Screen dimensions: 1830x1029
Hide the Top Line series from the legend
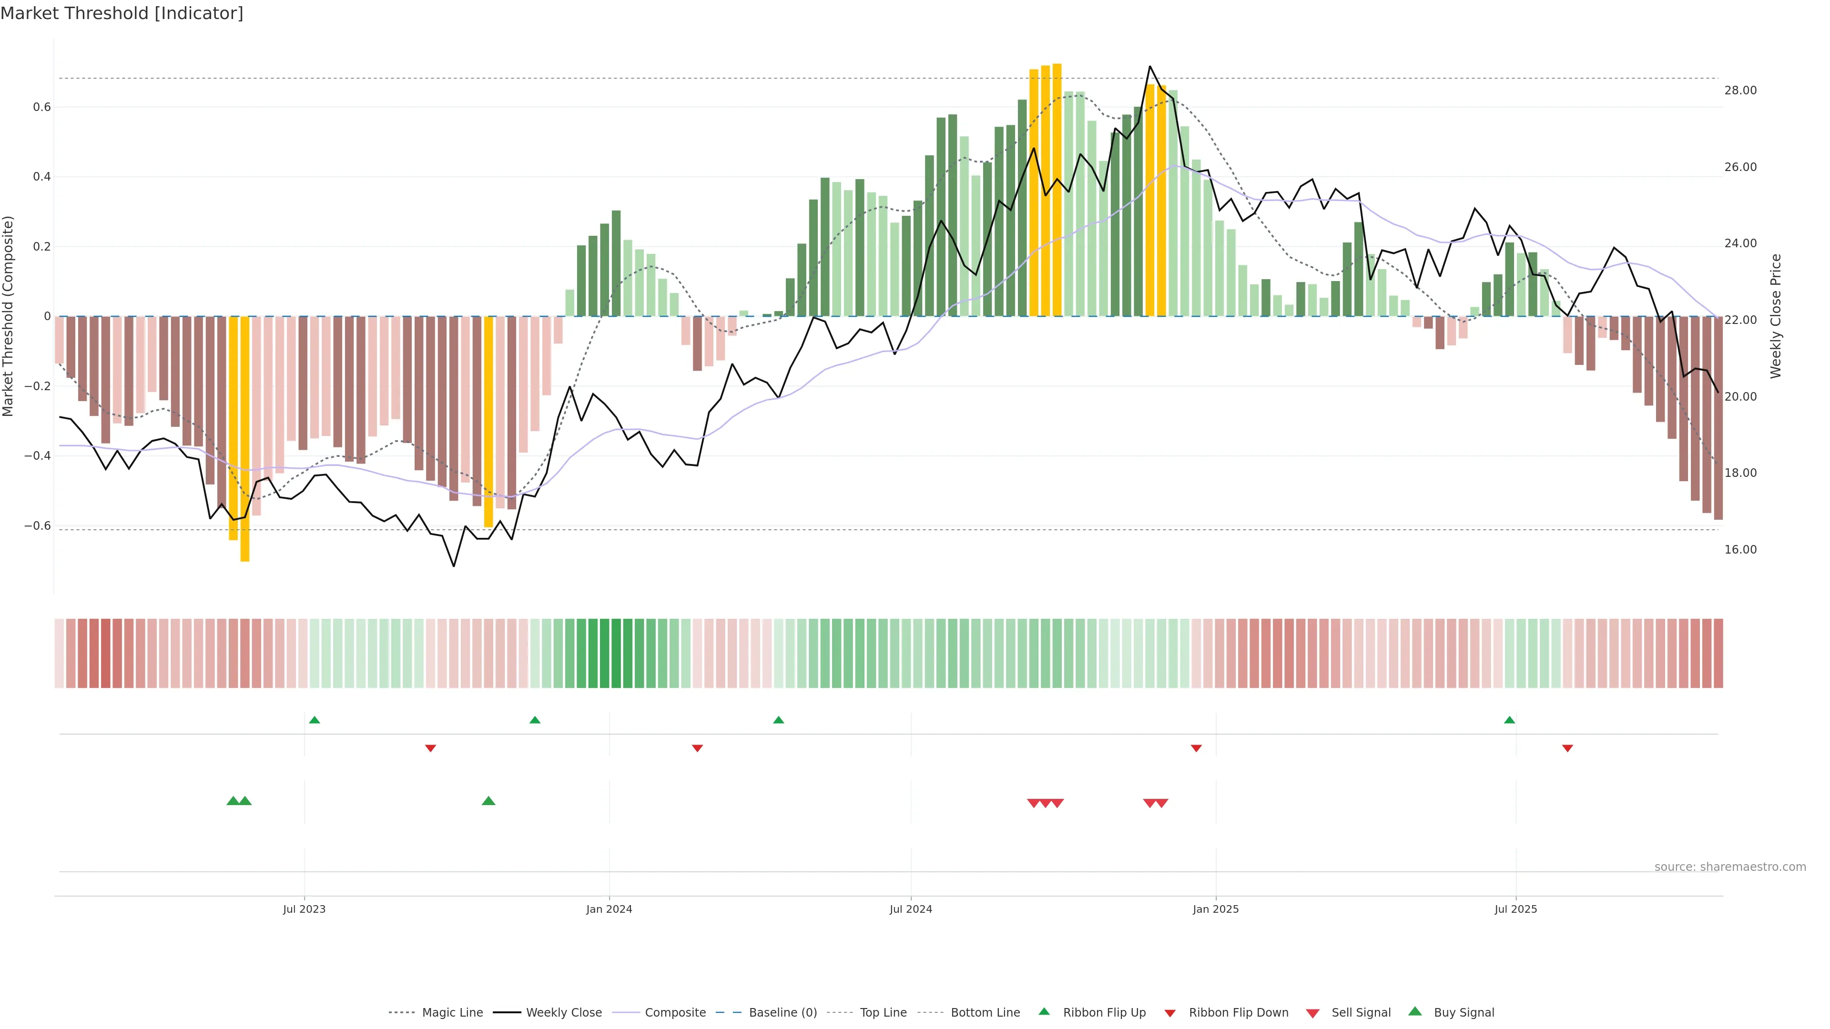click(883, 1013)
